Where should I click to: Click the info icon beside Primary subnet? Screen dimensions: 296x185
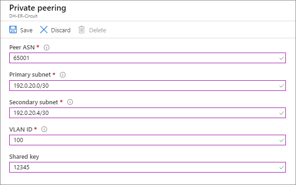coord(63,75)
